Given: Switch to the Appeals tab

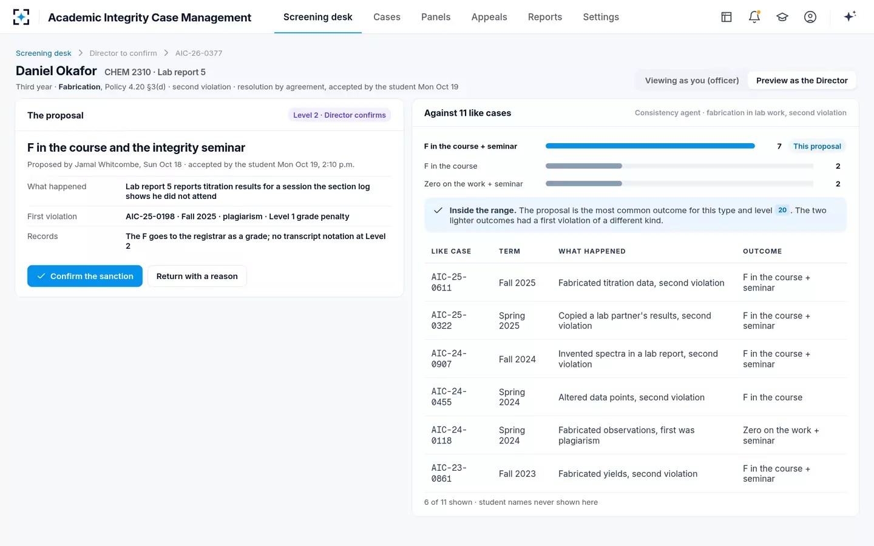Looking at the screenshot, I should tap(489, 17).
